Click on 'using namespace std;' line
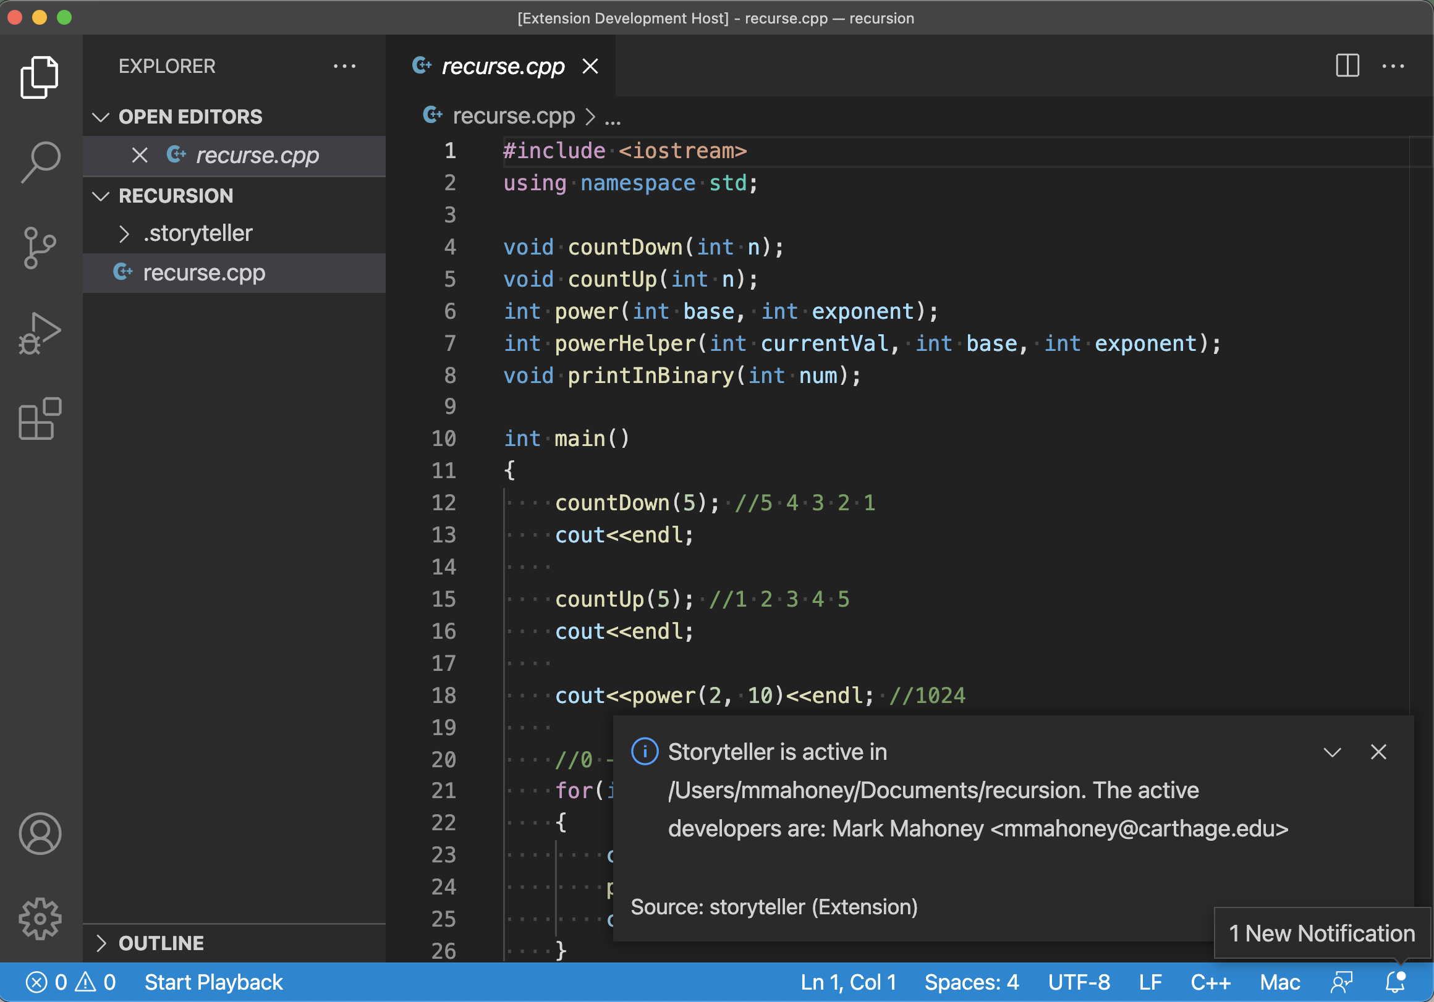 click(x=631, y=183)
